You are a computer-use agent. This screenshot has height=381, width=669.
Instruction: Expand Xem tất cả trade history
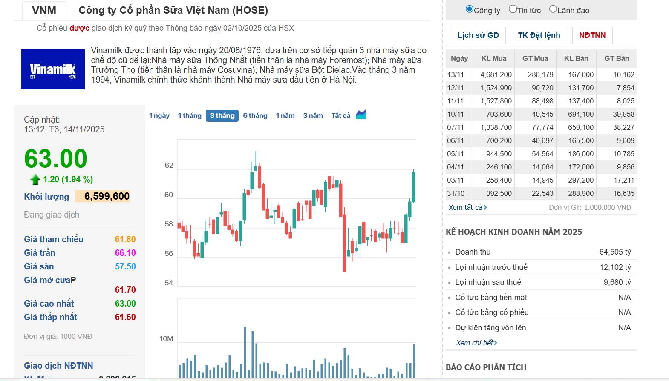coord(467,207)
